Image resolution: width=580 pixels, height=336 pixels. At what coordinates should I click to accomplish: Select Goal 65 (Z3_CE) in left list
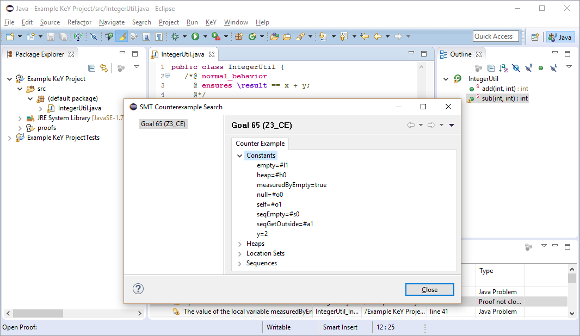click(x=163, y=124)
